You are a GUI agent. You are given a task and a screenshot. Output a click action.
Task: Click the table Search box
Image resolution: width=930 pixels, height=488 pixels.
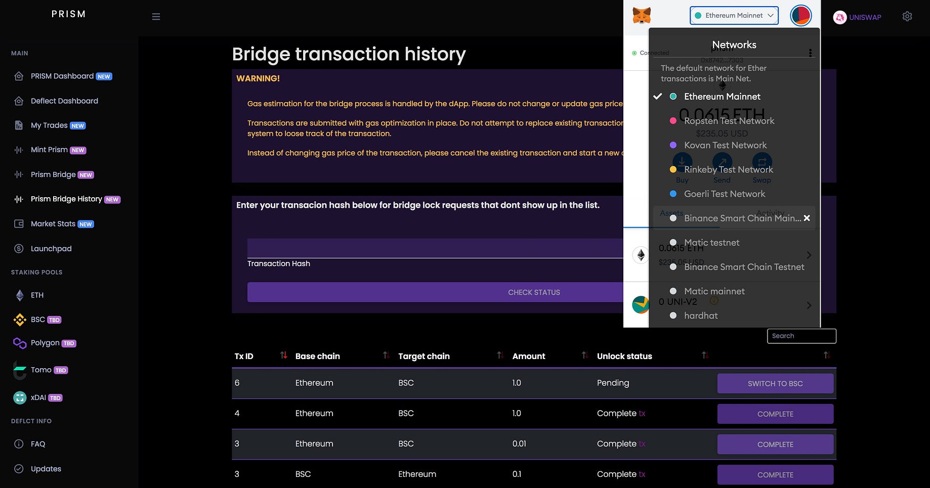[x=801, y=336]
